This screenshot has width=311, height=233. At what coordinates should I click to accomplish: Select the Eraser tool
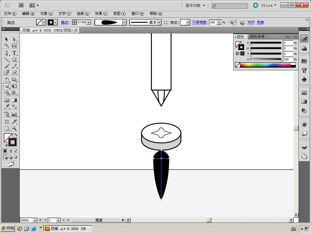14,72
